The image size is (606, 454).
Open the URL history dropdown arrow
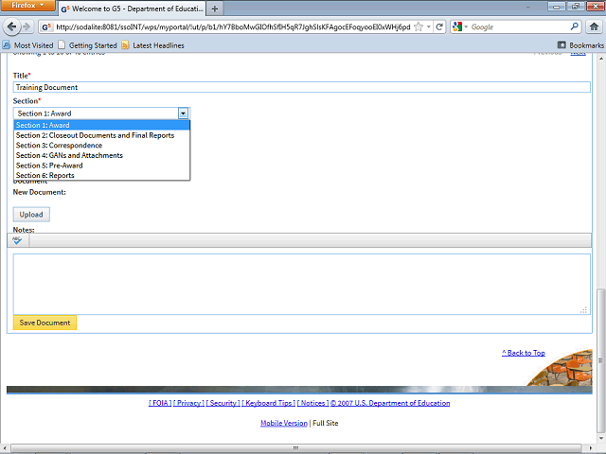point(429,27)
